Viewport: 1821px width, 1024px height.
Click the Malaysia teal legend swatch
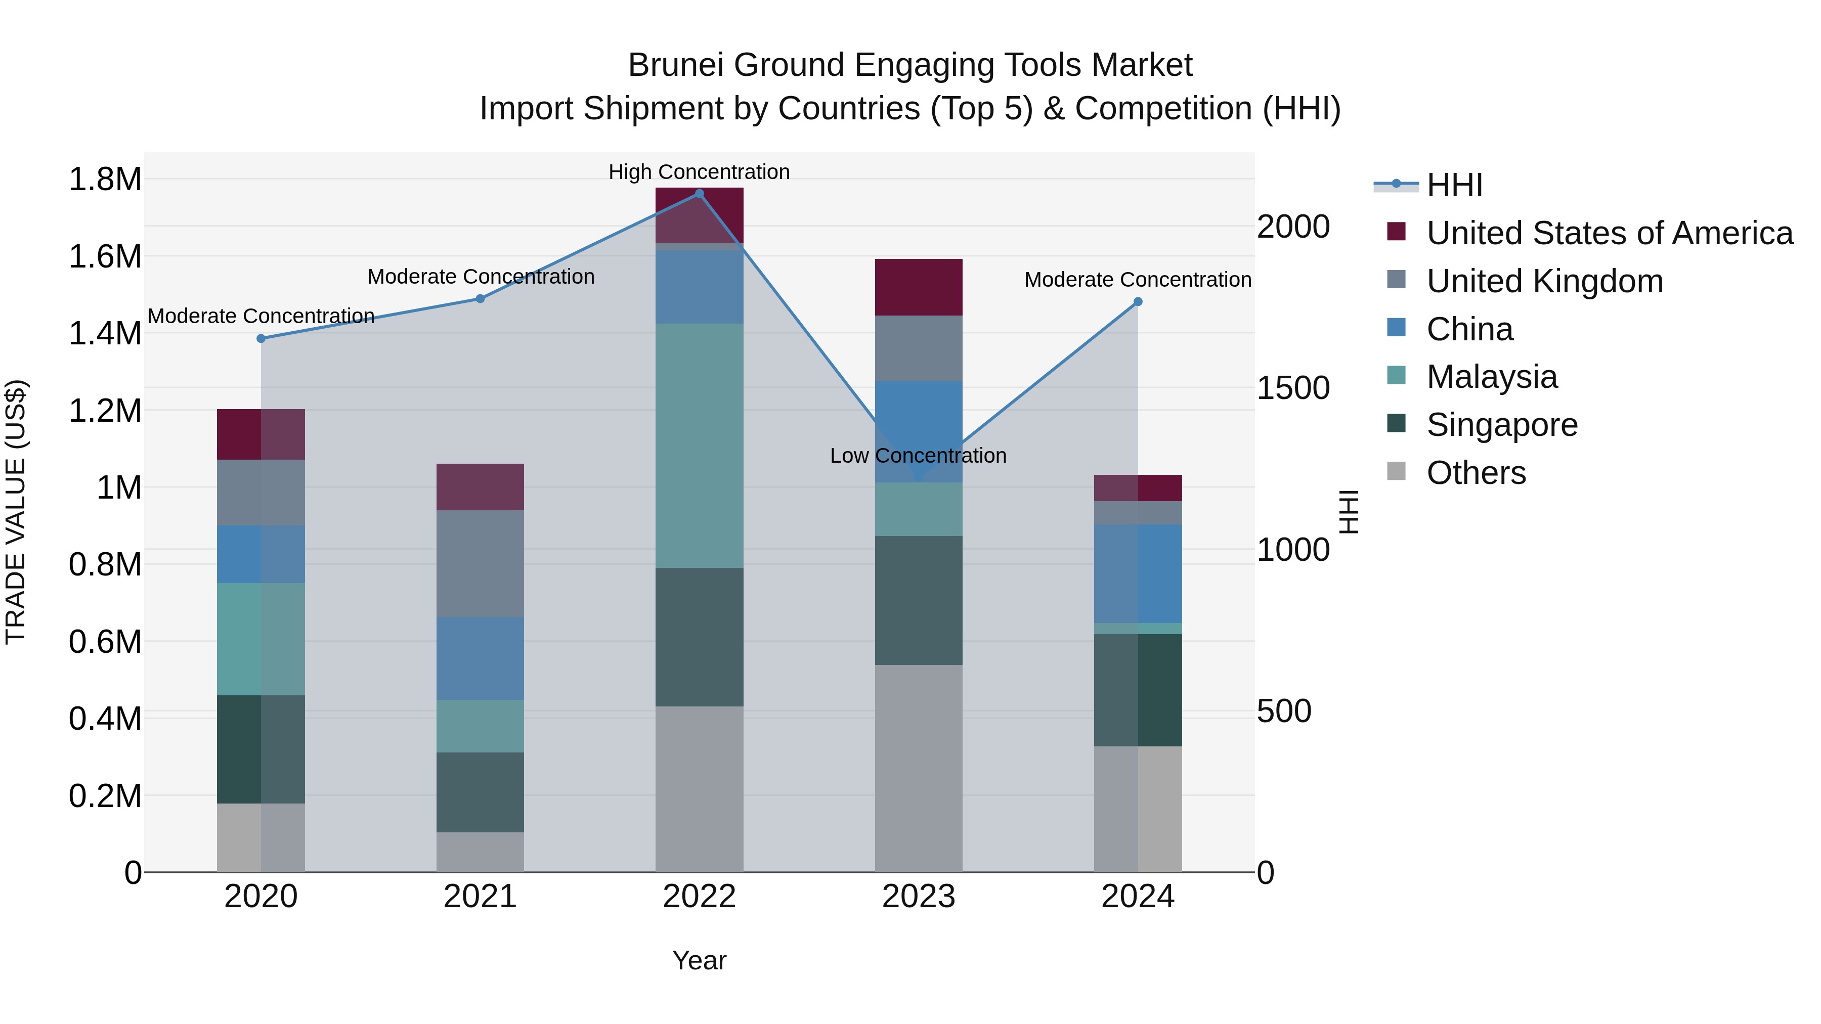point(1396,375)
